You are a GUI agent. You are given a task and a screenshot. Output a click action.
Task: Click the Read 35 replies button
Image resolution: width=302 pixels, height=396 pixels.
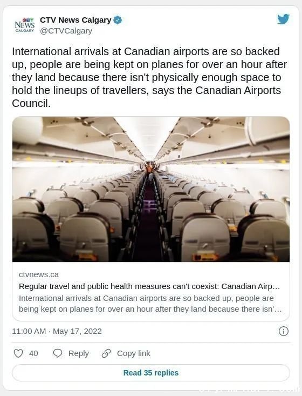pos(151,373)
